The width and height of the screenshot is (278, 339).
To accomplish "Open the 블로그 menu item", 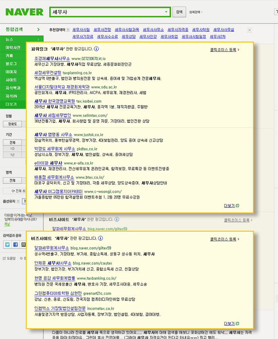I will 11,64.
